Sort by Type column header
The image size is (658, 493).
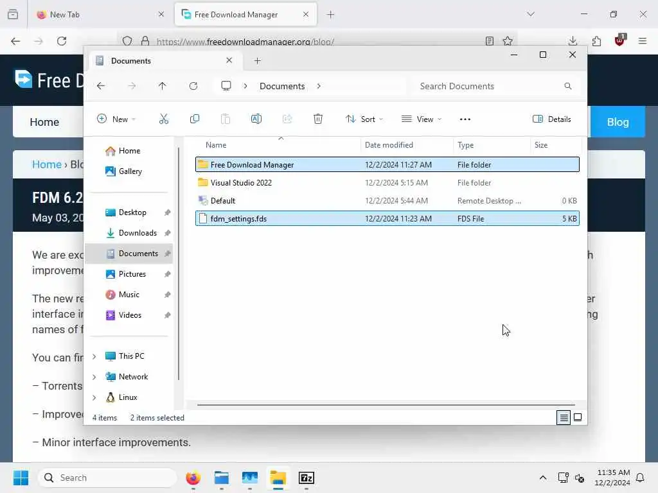pos(492,145)
